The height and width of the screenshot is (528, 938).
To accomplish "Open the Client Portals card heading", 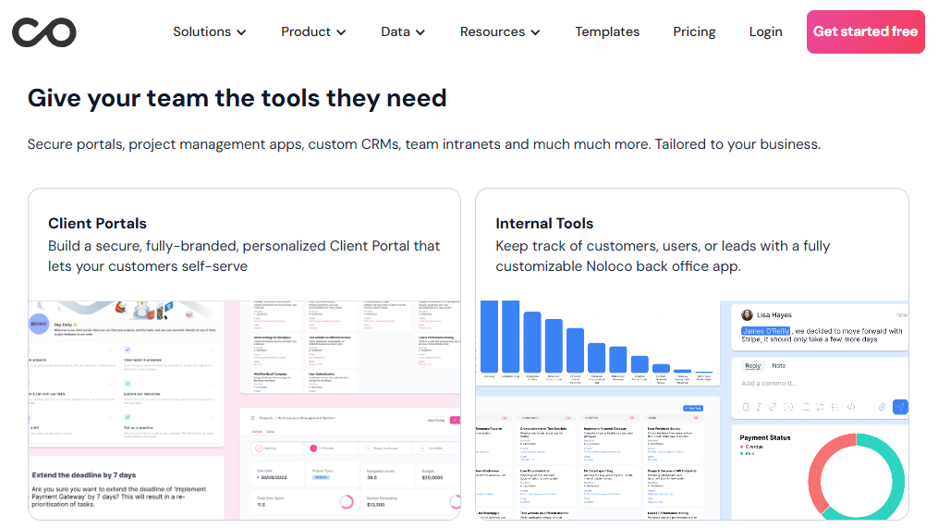I will click(97, 223).
